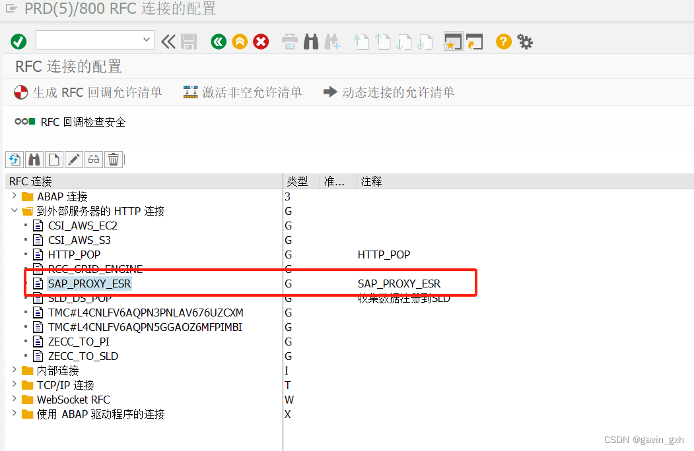This screenshot has width=694, height=451.
Task: Collapse 到外部服务器的 HTTP 连接 folder
Action: pyautogui.click(x=14, y=210)
